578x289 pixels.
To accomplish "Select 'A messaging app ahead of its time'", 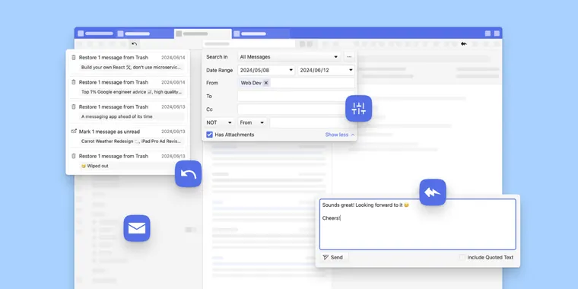I will coord(117,116).
